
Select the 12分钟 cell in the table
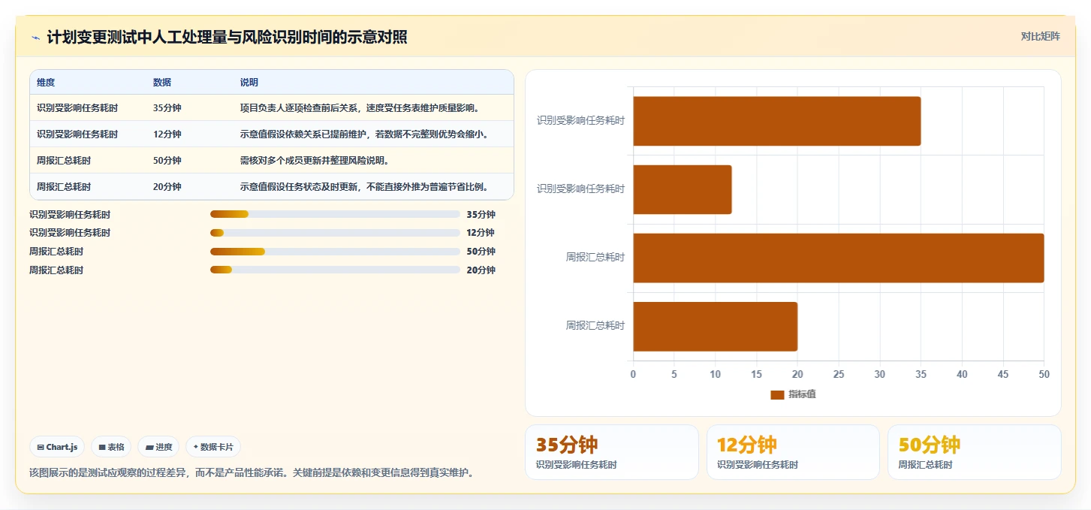coord(167,134)
